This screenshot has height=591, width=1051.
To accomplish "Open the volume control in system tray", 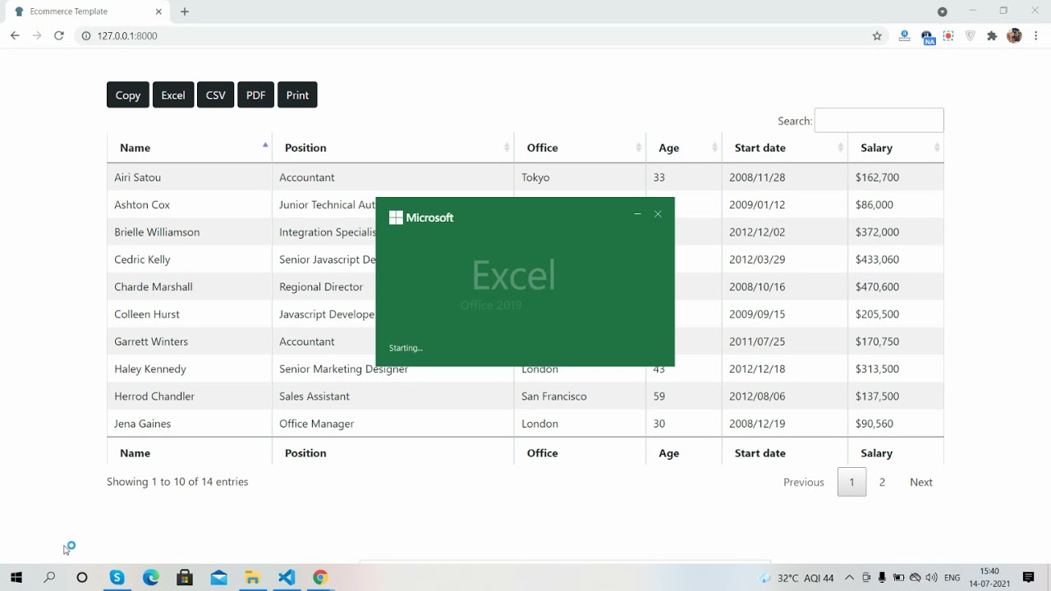I will pyautogui.click(x=931, y=577).
